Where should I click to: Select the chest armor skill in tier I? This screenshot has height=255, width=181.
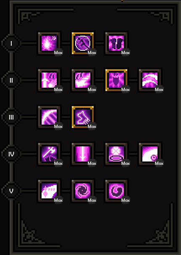pos(116,43)
